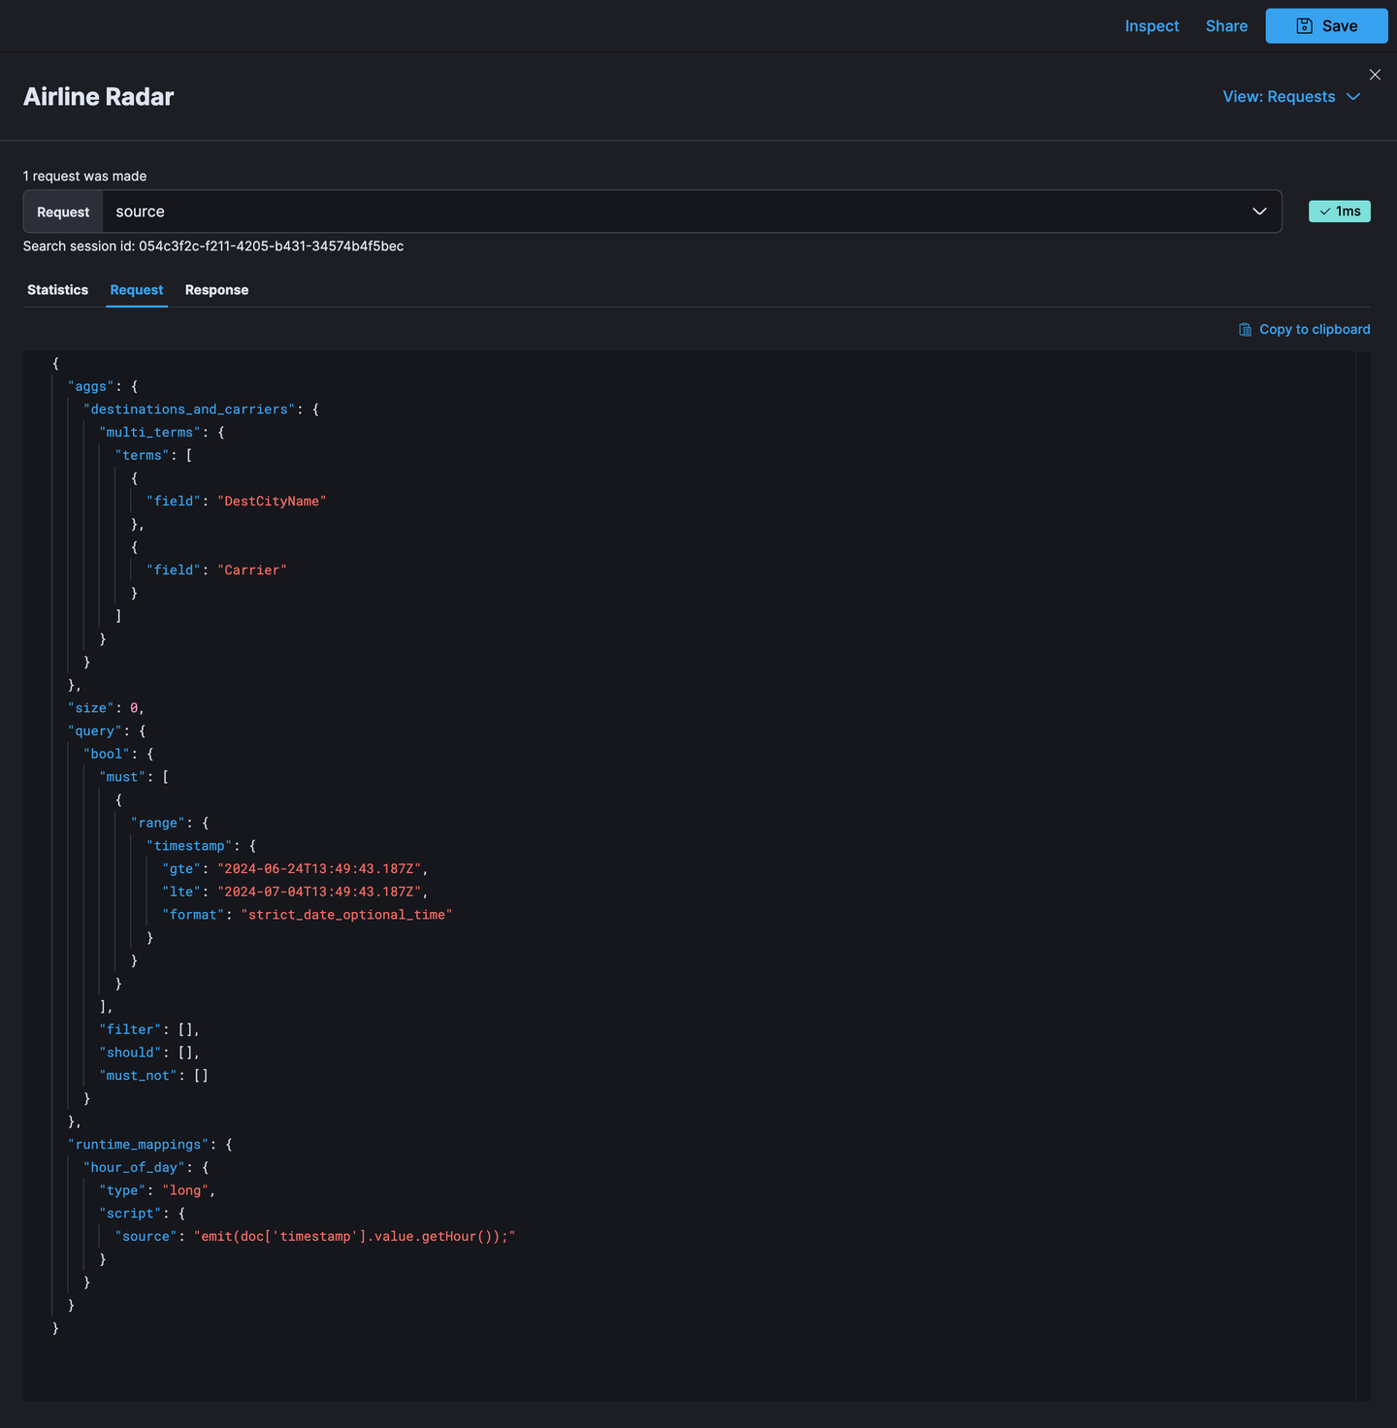The image size is (1397, 1428).
Task: Click the 1ms request status badge
Action: (x=1340, y=211)
